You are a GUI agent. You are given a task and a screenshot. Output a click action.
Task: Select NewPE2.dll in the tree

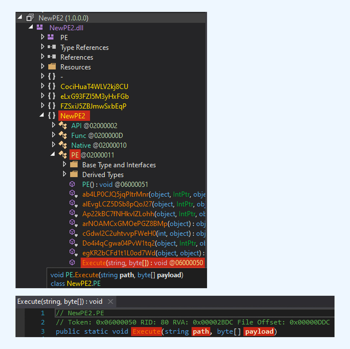(x=66, y=28)
